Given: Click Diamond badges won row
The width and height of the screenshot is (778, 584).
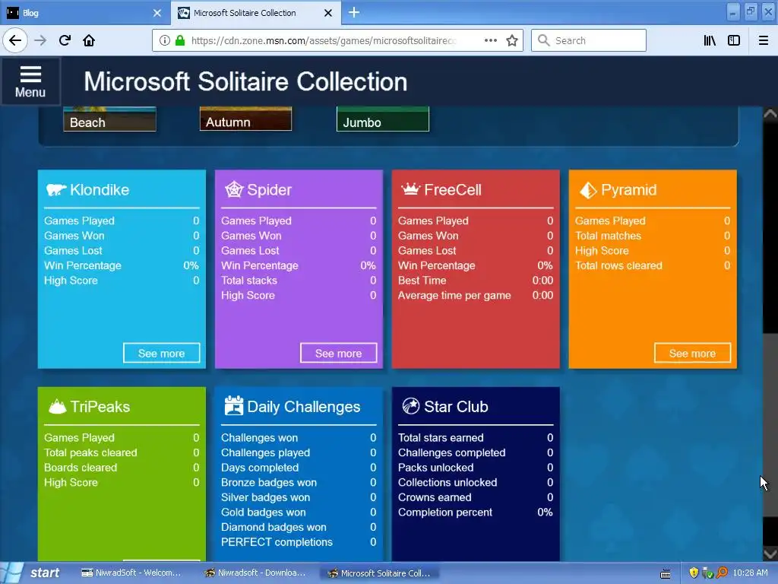Looking at the screenshot, I should click(x=299, y=528).
